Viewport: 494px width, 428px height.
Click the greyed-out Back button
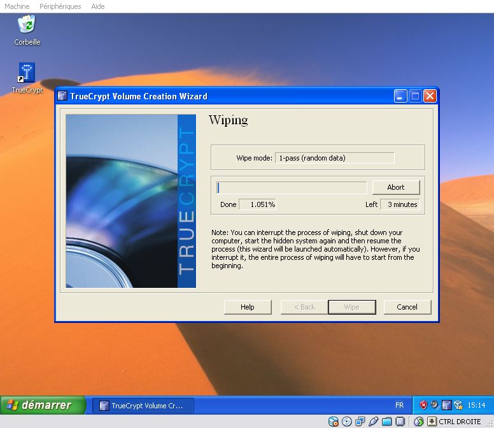point(304,307)
